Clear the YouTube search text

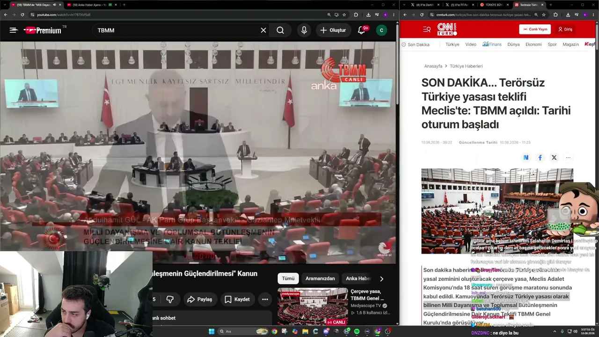[263, 30]
